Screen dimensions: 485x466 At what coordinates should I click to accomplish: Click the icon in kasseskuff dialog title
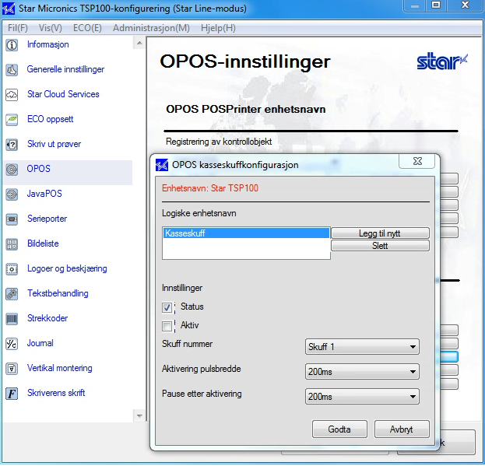coord(161,165)
